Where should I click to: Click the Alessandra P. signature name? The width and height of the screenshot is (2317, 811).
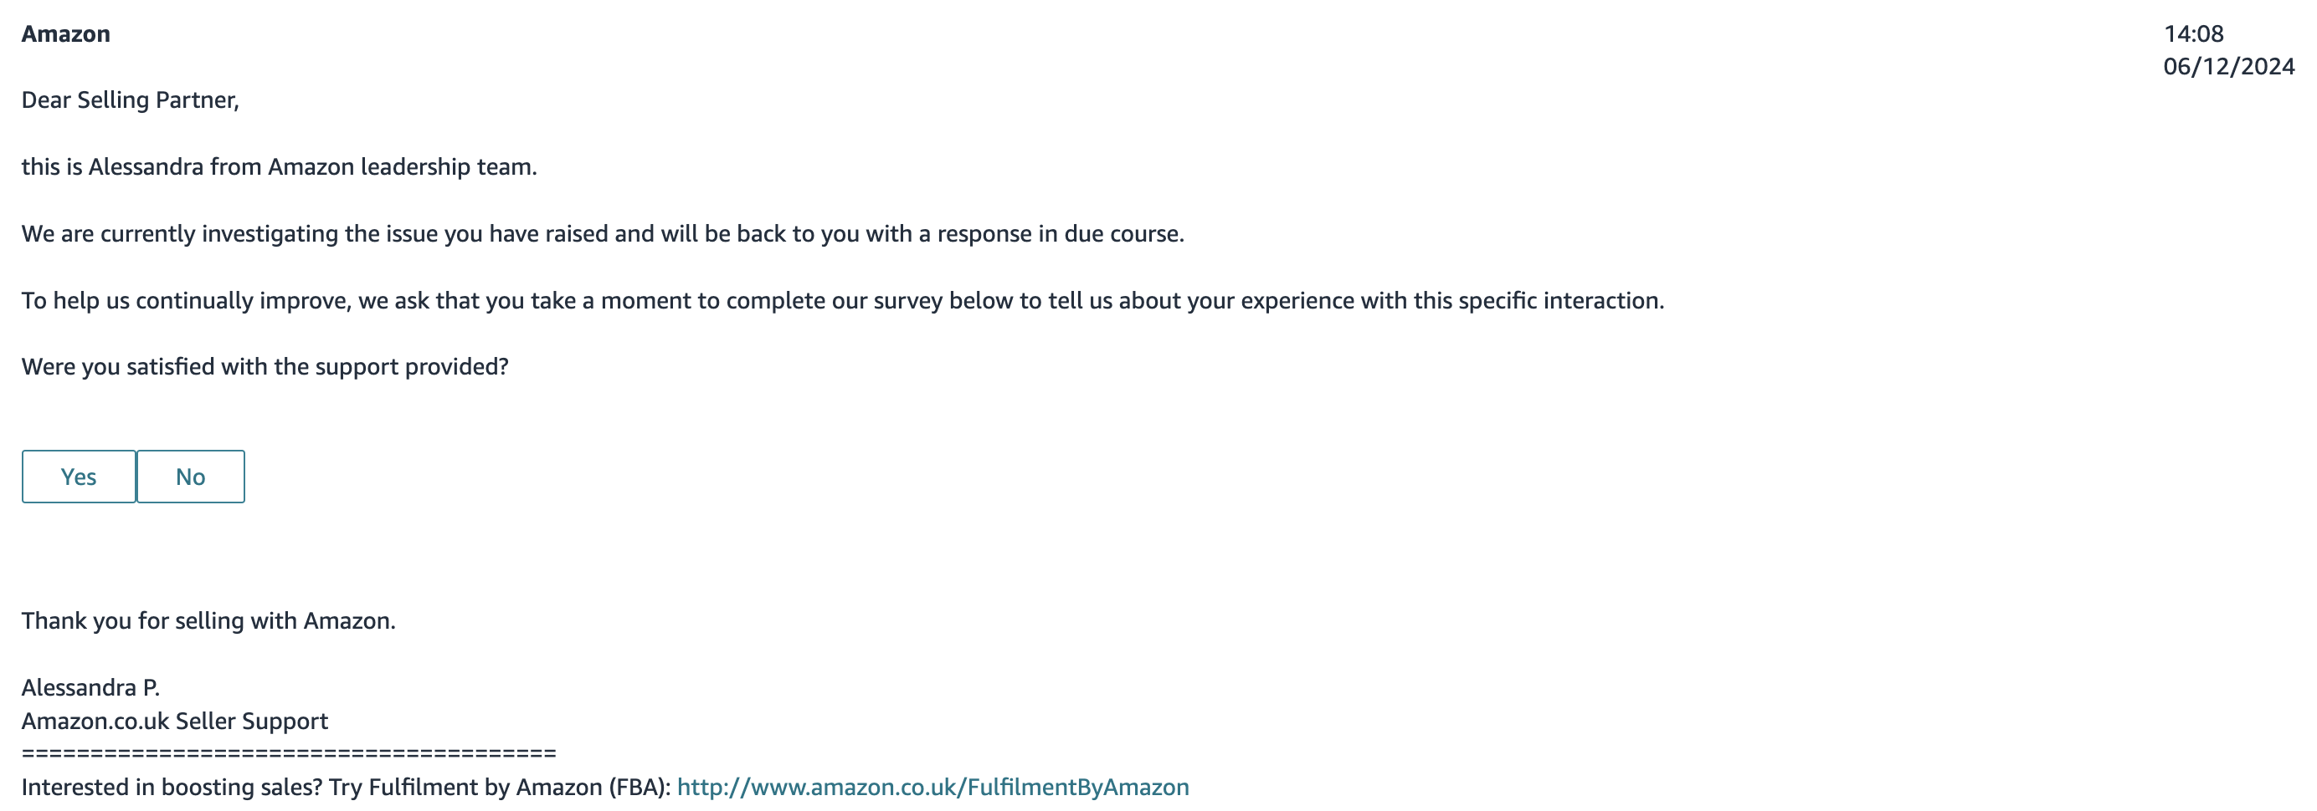tap(91, 687)
